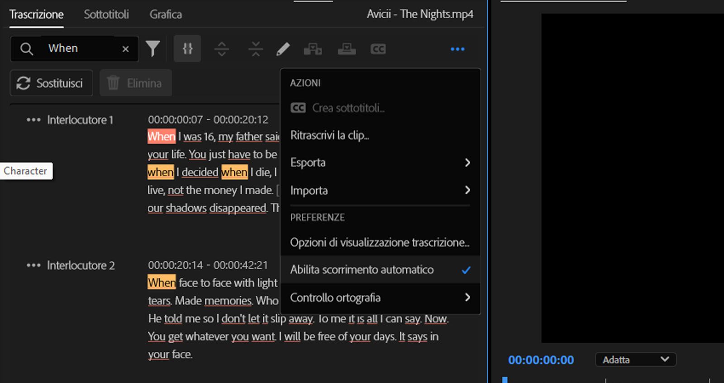This screenshot has height=383, width=724.
Task: Open the transcript filter funnel icon
Action: click(x=153, y=49)
